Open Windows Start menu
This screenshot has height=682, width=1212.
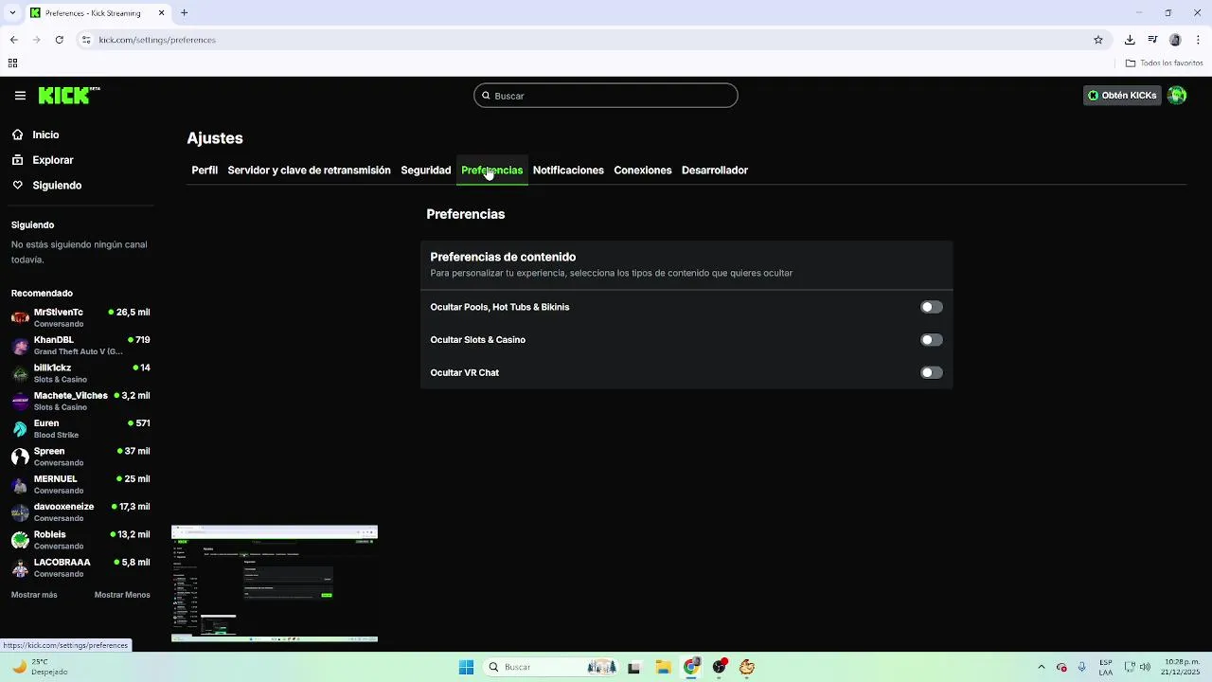tap(466, 667)
